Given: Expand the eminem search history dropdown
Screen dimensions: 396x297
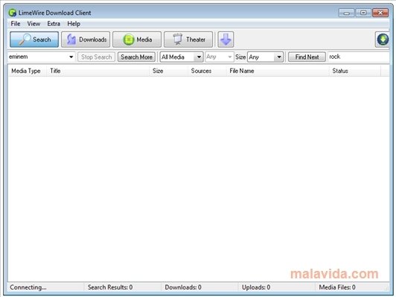Looking at the screenshot, I should point(71,57).
